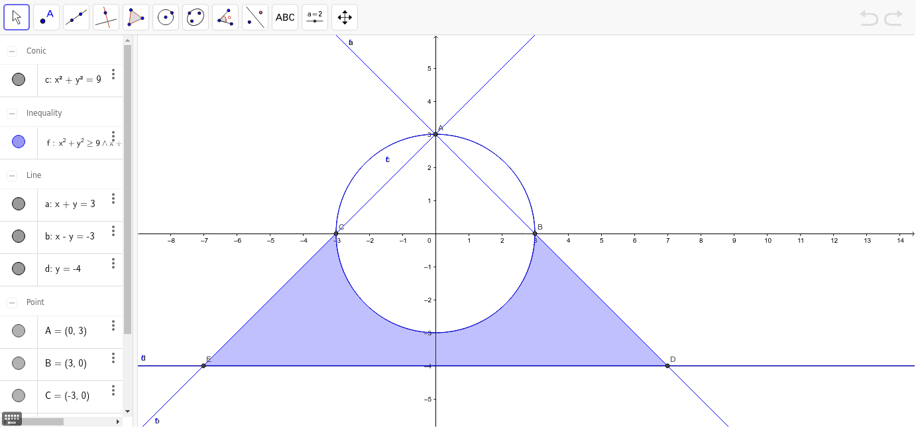This screenshot has width=916, height=428.
Task: Click the algebra panel vertical scrollbar
Action: tap(127, 189)
